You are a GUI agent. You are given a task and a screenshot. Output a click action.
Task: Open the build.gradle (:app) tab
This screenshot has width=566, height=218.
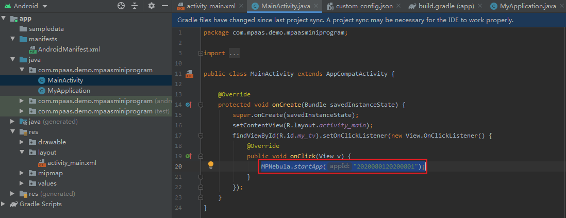445,6
